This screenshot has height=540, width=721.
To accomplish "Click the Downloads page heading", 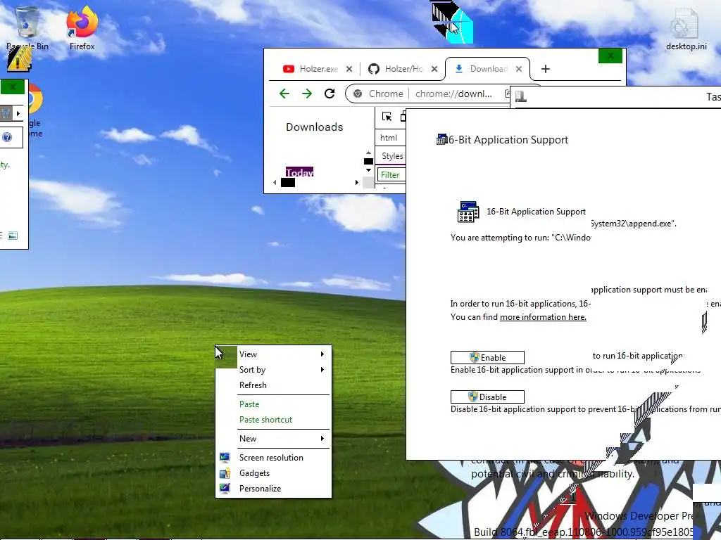I will (315, 127).
